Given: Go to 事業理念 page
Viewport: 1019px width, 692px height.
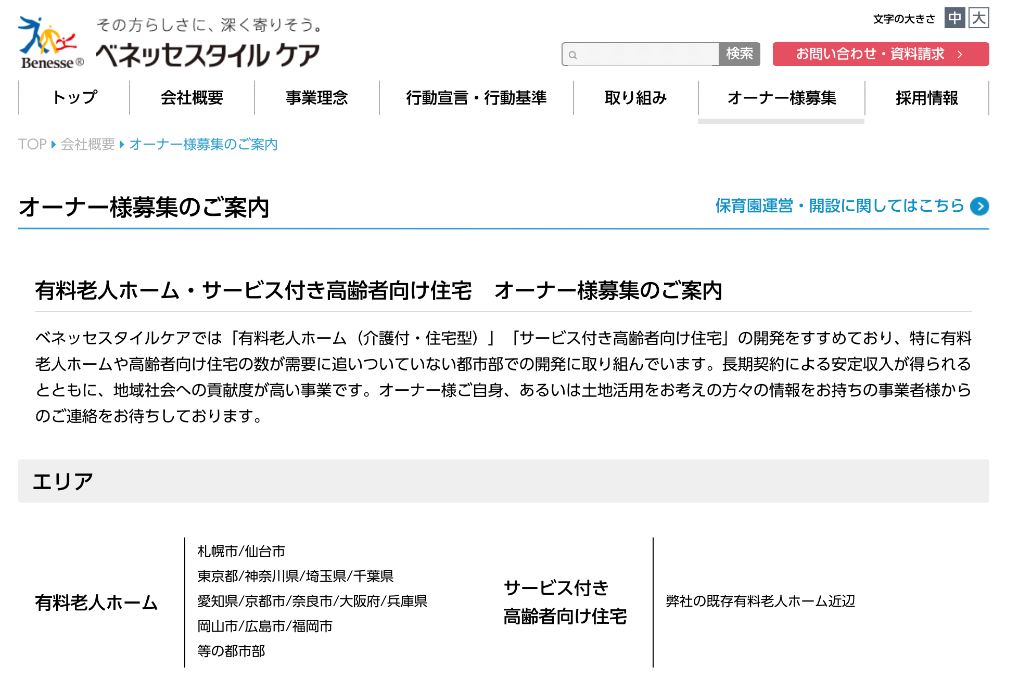Looking at the screenshot, I should [316, 98].
